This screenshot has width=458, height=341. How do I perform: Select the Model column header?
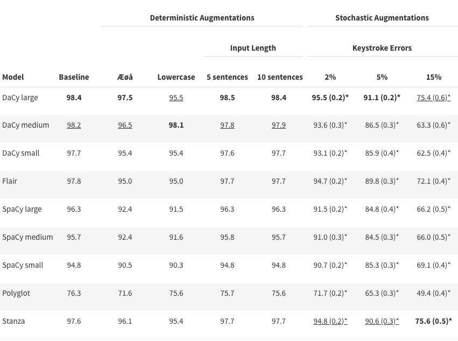[x=13, y=77]
